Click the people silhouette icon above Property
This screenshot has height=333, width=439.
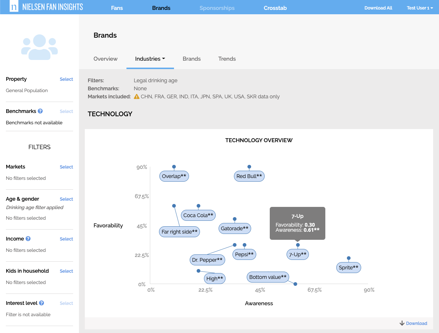pyautogui.click(x=39, y=47)
